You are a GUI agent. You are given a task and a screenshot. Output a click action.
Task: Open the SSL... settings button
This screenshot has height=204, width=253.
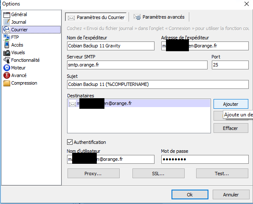pyautogui.click(x=158, y=174)
